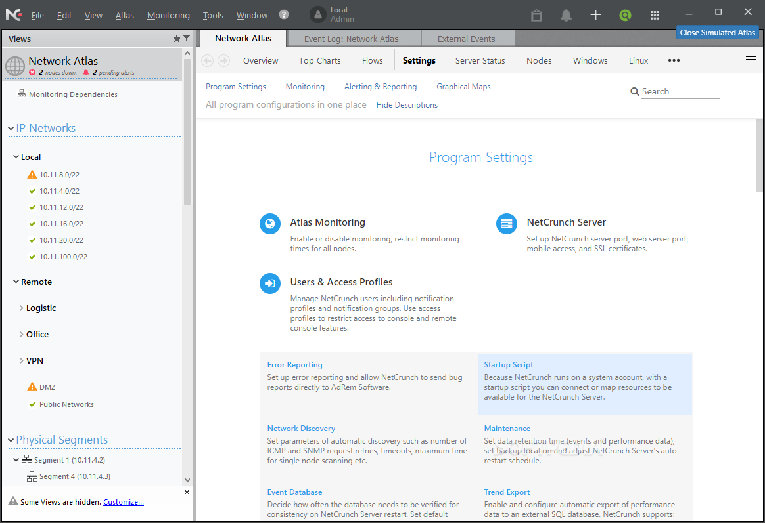
Task: Click the plus add icon
Action: point(595,15)
